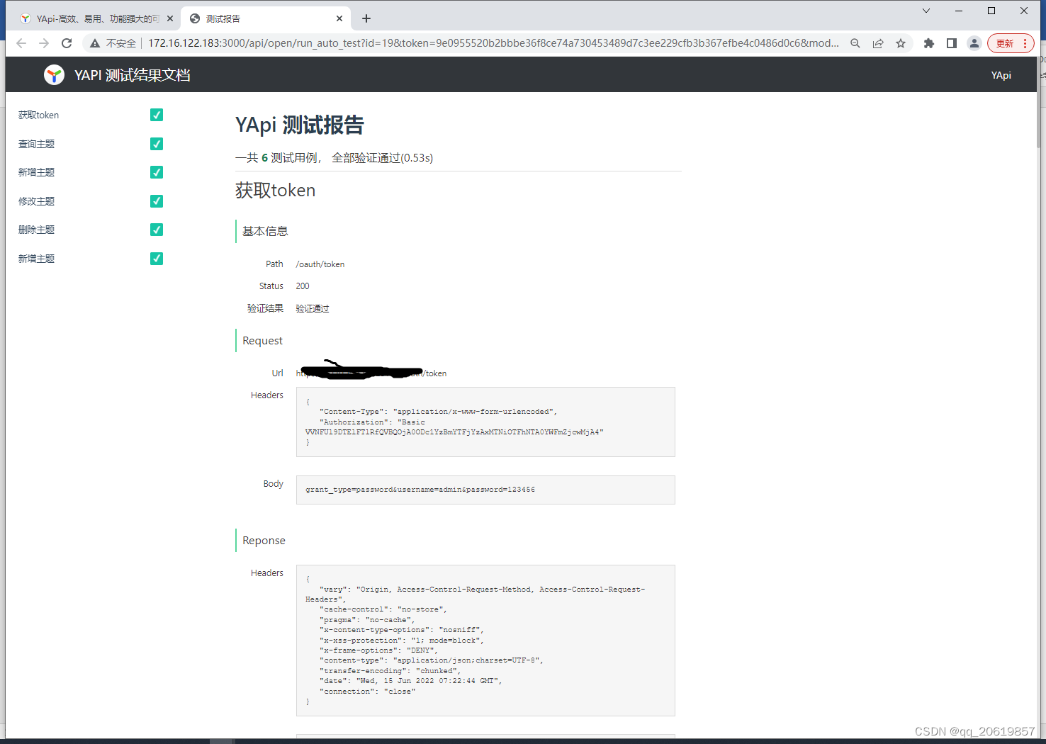Screen dimensions: 1046x744
Task: Click the /oauth/token path value
Action: point(320,264)
